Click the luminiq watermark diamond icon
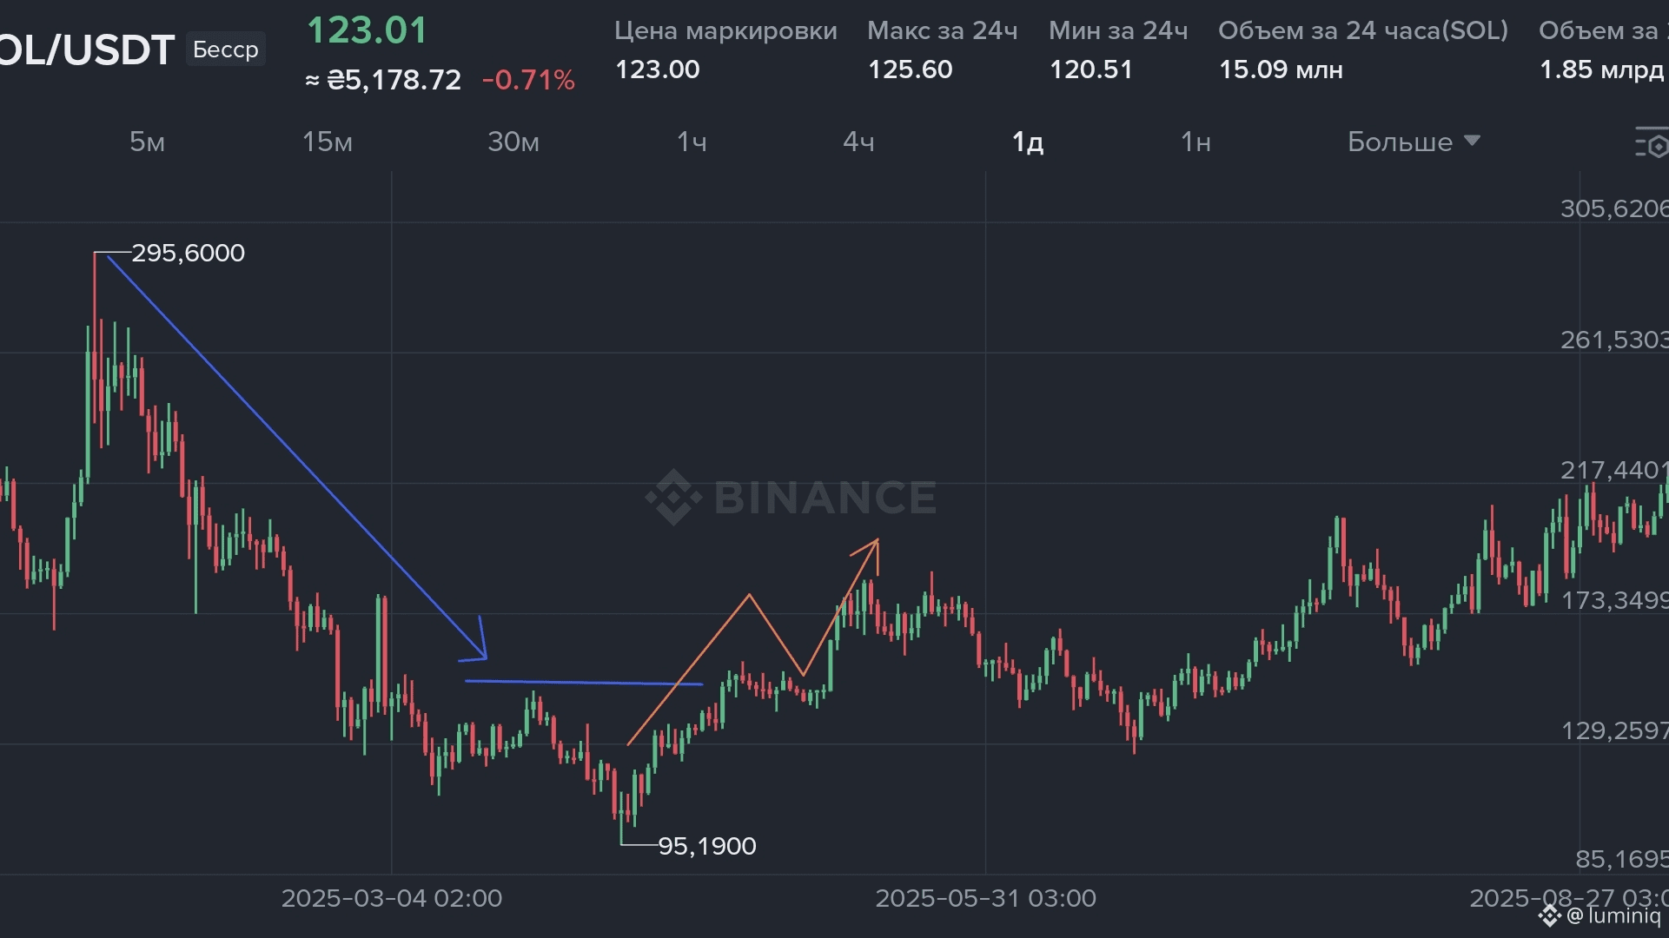Image resolution: width=1669 pixels, height=938 pixels. pyautogui.click(x=1549, y=915)
